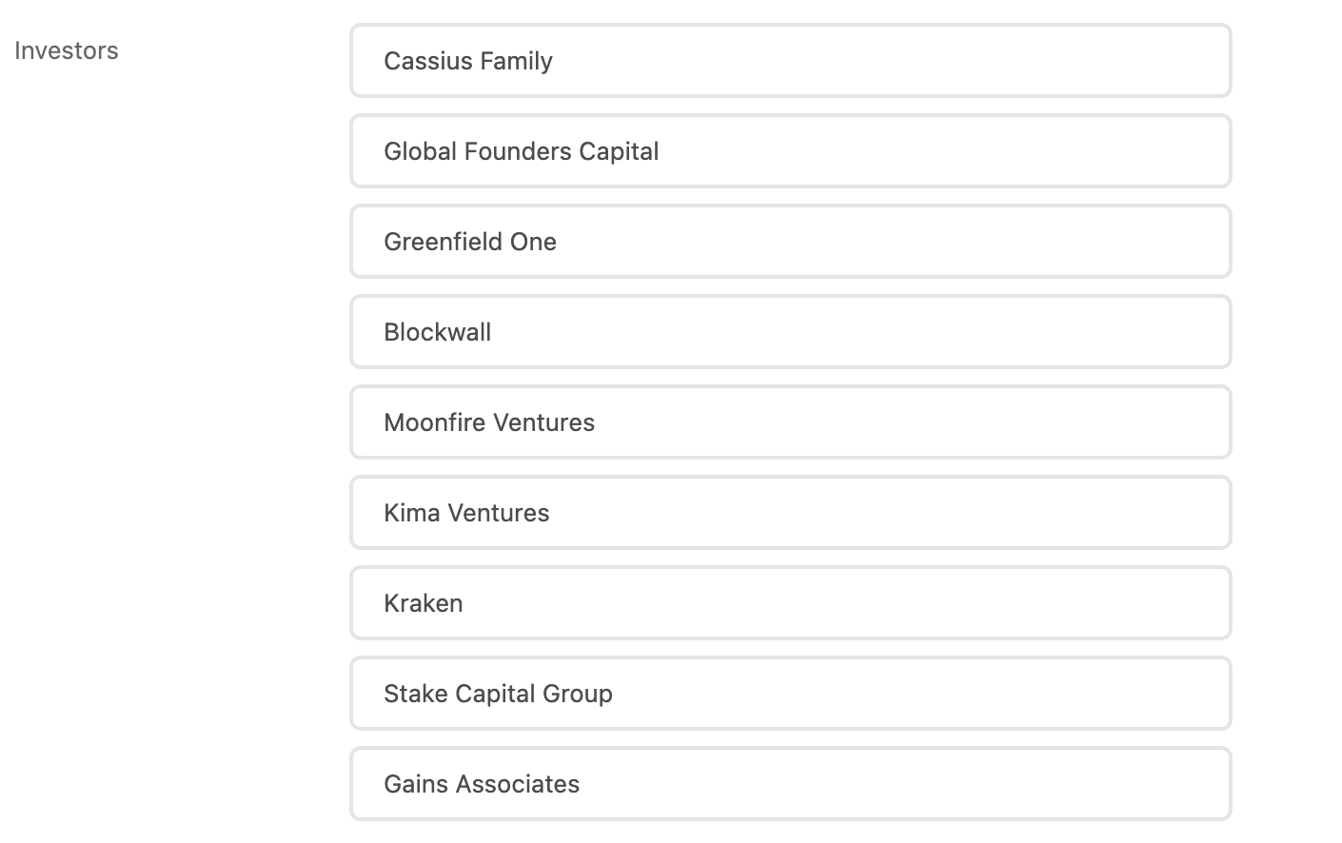
Task: Click on the word 'Kraken'
Action: point(424,603)
